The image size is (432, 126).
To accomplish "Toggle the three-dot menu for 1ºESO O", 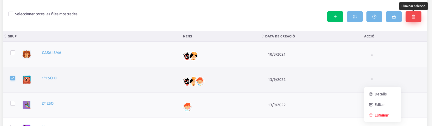I will click(x=372, y=80).
